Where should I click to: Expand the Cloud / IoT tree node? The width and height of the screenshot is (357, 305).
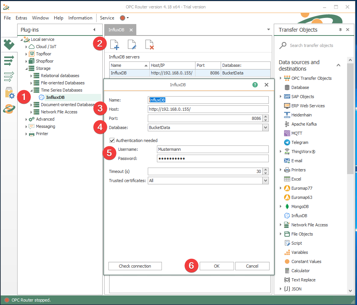[26, 47]
